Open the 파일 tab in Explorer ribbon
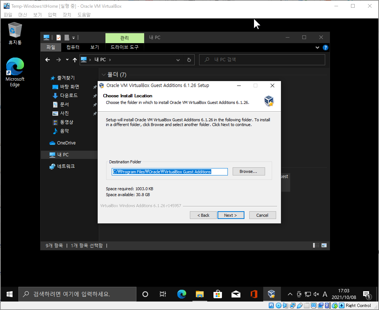This screenshot has width=379, height=310. pyautogui.click(x=51, y=47)
